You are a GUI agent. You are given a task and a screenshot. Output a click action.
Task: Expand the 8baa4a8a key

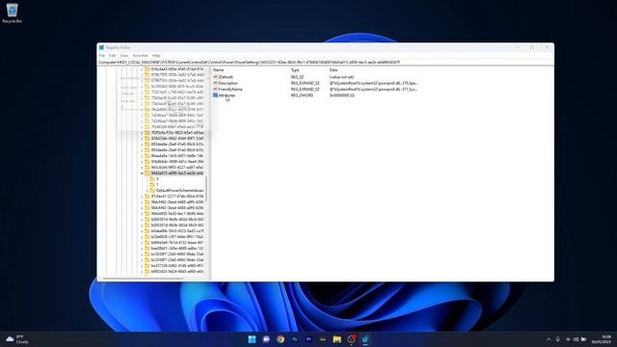point(142,156)
